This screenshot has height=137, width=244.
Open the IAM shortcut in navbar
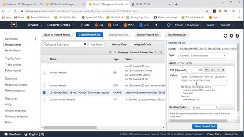[85, 25]
